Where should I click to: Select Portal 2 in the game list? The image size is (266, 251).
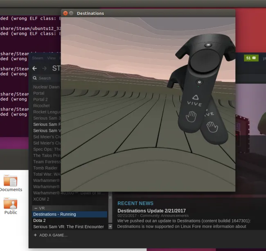click(x=41, y=99)
